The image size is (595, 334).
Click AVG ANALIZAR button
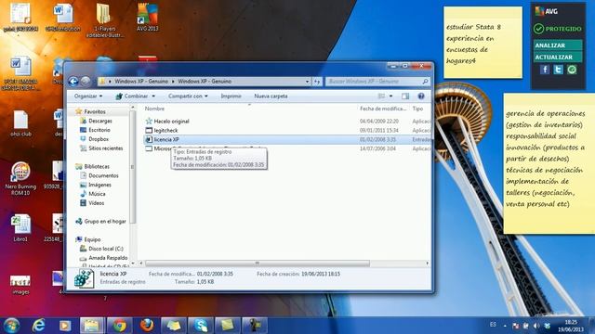558,45
